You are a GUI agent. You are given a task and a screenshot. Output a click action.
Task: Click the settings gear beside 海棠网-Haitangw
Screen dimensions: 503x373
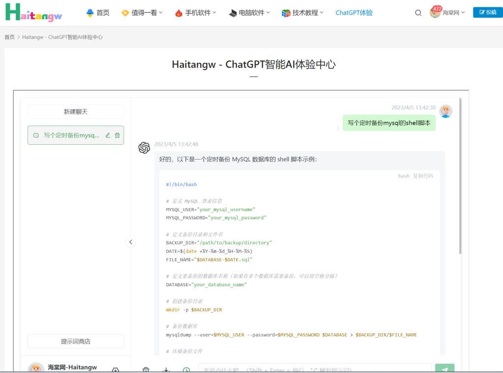(x=115, y=370)
